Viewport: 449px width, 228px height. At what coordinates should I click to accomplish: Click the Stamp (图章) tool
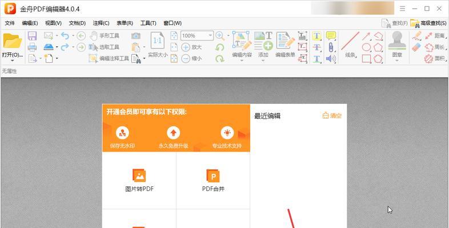[397, 44]
